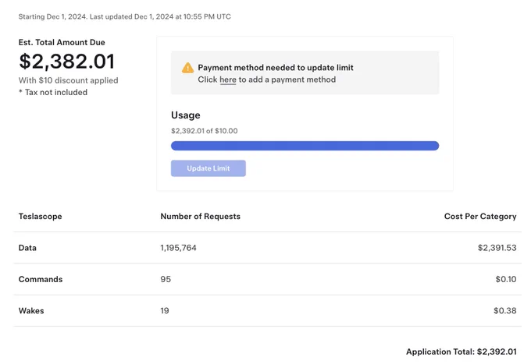
Task: Click the blue usage progress bar
Action: (305, 146)
